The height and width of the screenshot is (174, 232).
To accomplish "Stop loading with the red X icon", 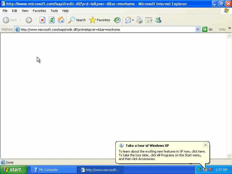I will click(x=42, y=20).
